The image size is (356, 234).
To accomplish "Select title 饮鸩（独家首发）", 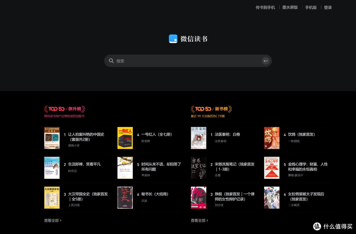I will coord(302,135).
